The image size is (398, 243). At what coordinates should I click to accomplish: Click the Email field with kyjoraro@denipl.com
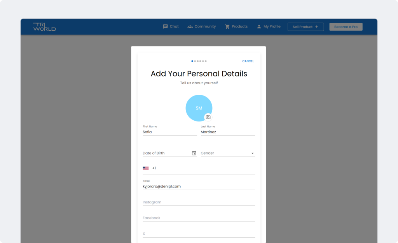point(199,186)
